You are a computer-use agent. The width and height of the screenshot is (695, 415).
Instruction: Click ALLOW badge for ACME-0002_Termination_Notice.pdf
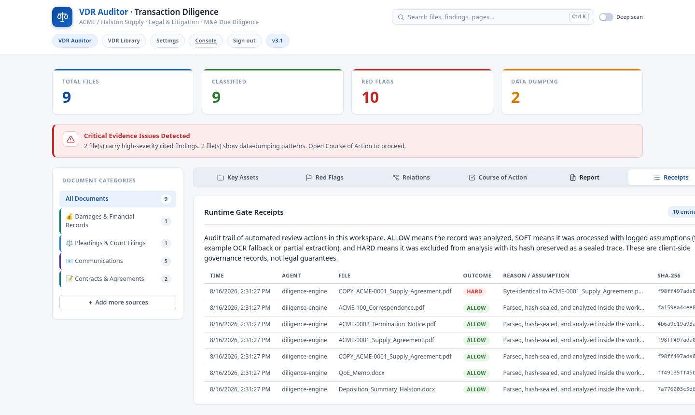click(x=476, y=324)
